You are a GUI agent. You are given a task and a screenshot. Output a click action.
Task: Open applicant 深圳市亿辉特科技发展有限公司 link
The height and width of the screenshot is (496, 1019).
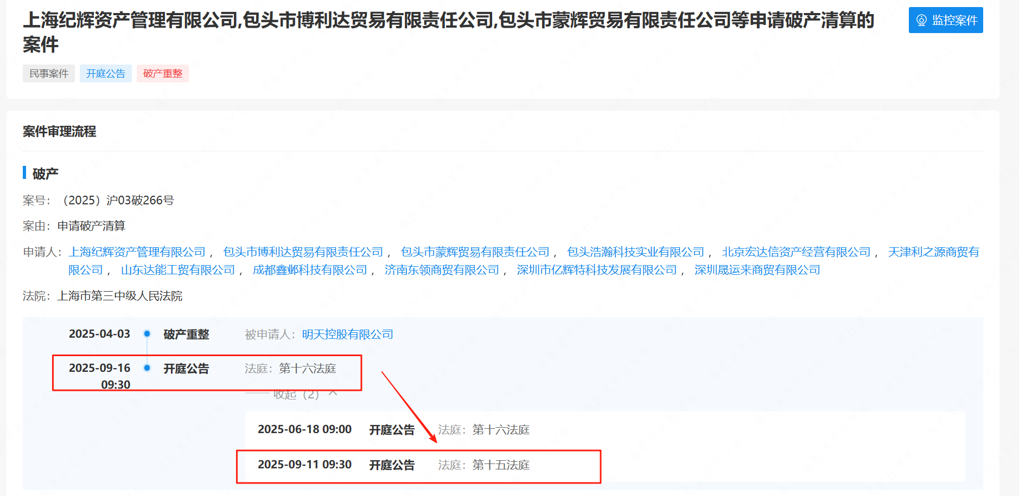pyautogui.click(x=597, y=270)
